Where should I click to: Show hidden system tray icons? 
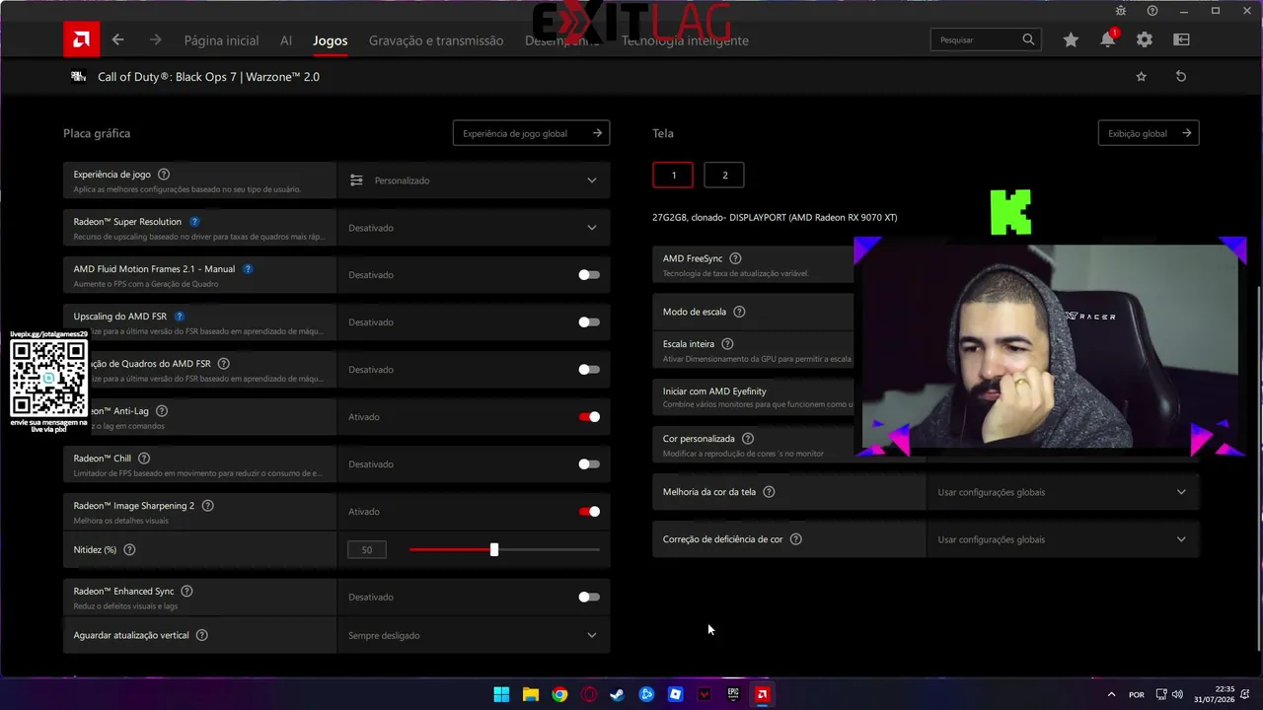pyautogui.click(x=1111, y=694)
